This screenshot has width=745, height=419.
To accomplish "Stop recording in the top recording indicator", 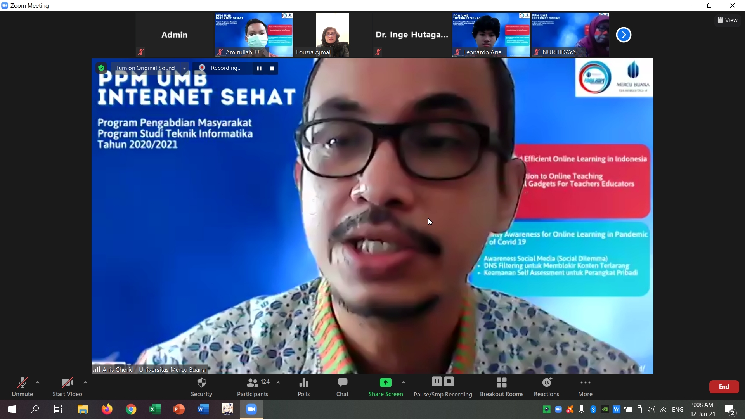I will 272,68.
